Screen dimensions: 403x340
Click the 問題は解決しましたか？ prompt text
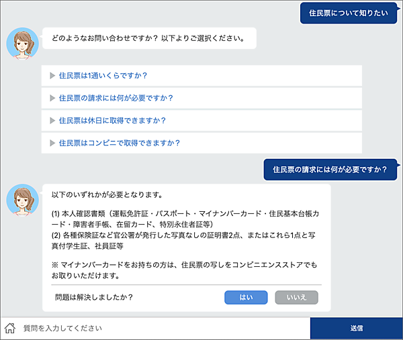[x=93, y=297]
